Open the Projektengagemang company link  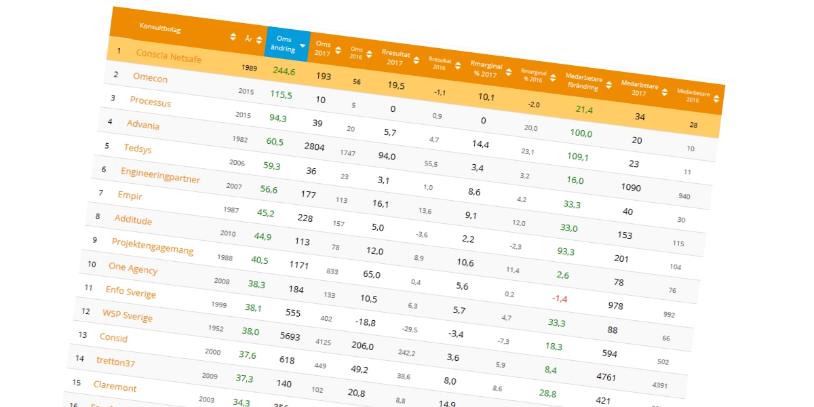click(x=153, y=246)
